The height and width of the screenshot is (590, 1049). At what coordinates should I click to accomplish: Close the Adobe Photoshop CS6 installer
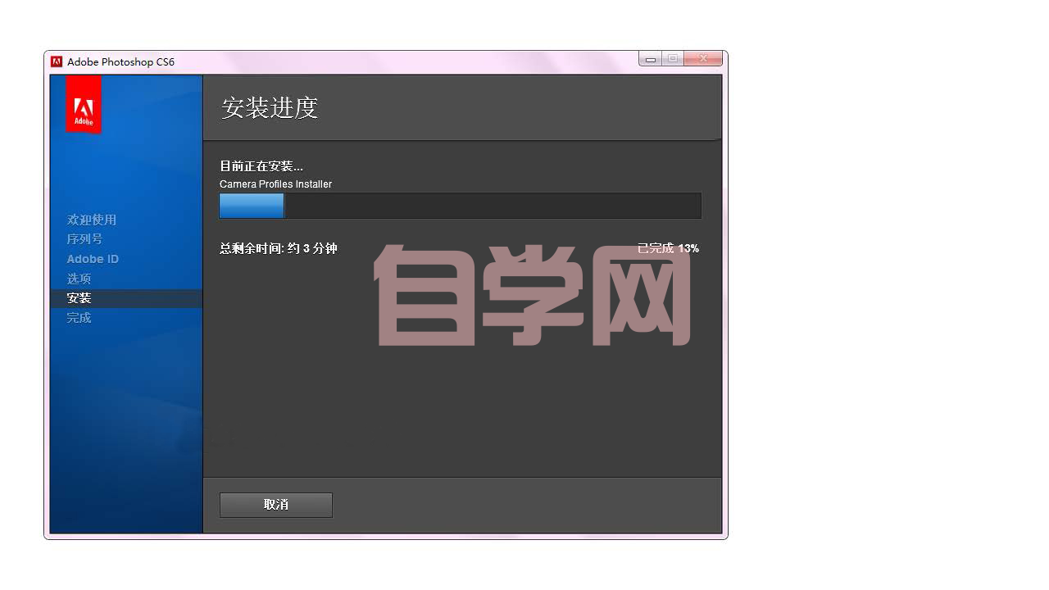pos(703,59)
